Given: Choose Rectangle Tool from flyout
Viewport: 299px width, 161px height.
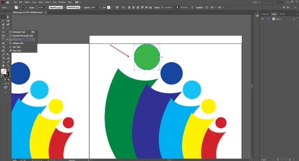Looking at the screenshot, I should [22, 32].
